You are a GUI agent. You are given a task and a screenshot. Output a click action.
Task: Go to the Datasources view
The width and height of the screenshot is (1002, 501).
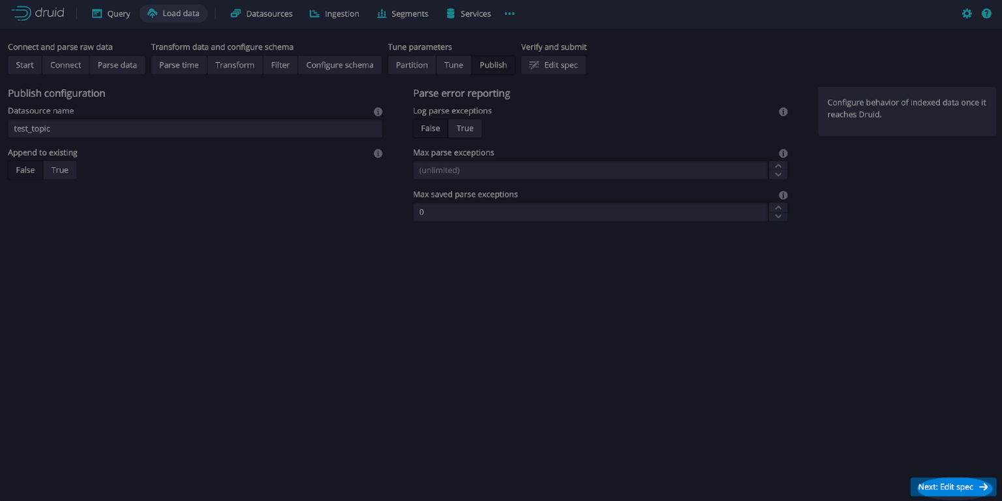click(x=261, y=14)
